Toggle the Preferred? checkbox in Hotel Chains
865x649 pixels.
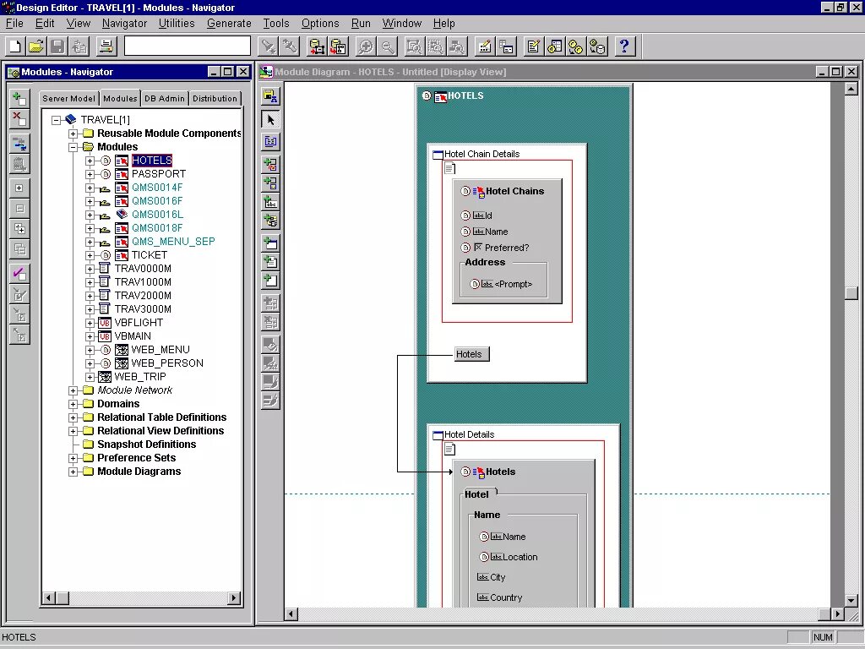click(x=478, y=248)
